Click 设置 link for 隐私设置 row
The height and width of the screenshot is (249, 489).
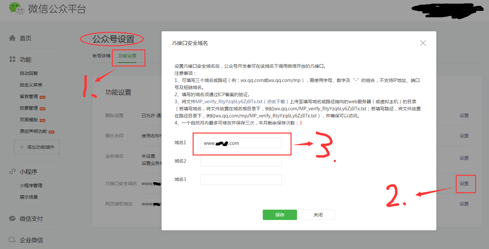point(464,115)
